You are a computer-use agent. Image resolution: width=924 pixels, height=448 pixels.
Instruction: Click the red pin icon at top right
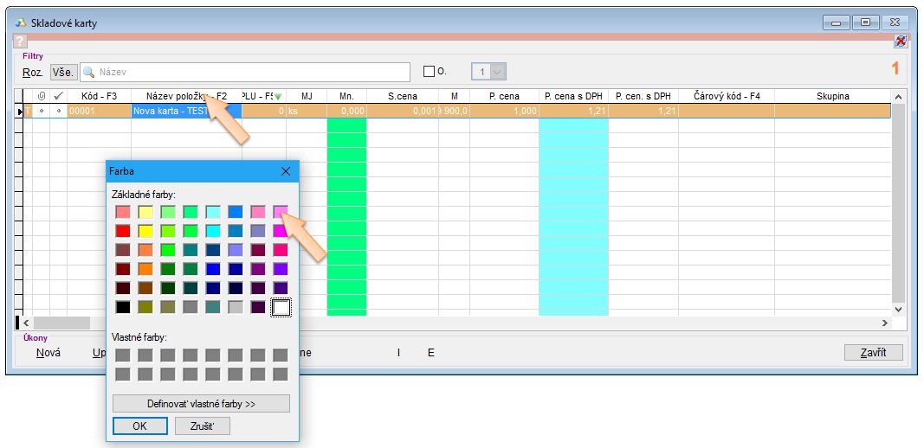(x=901, y=41)
